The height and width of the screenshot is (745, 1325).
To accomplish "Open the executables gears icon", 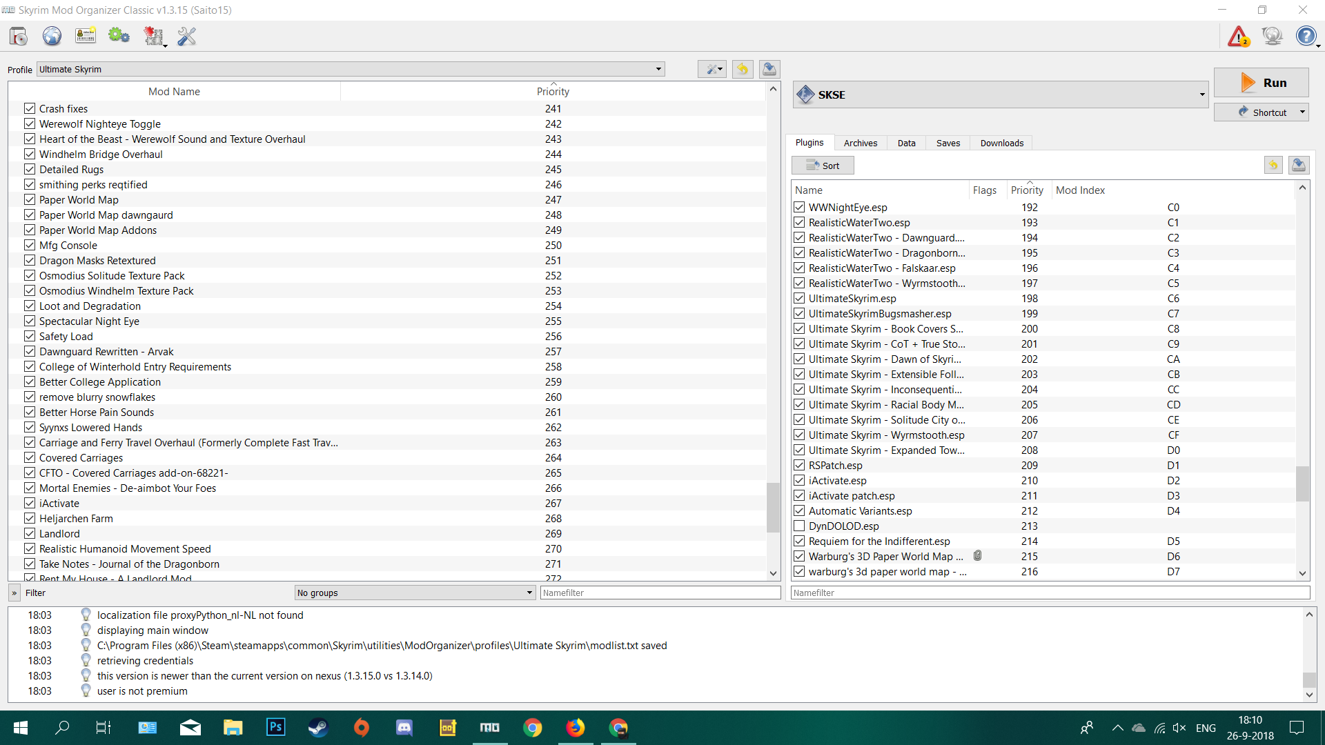I will [119, 36].
